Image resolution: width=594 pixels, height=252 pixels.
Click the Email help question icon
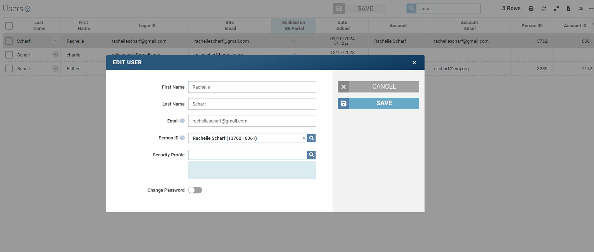tap(182, 121)
